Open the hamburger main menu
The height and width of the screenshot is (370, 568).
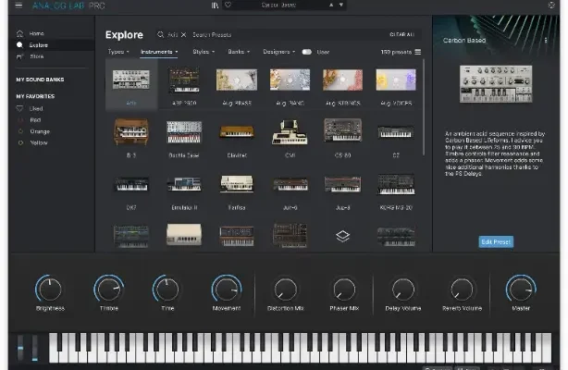18,6
